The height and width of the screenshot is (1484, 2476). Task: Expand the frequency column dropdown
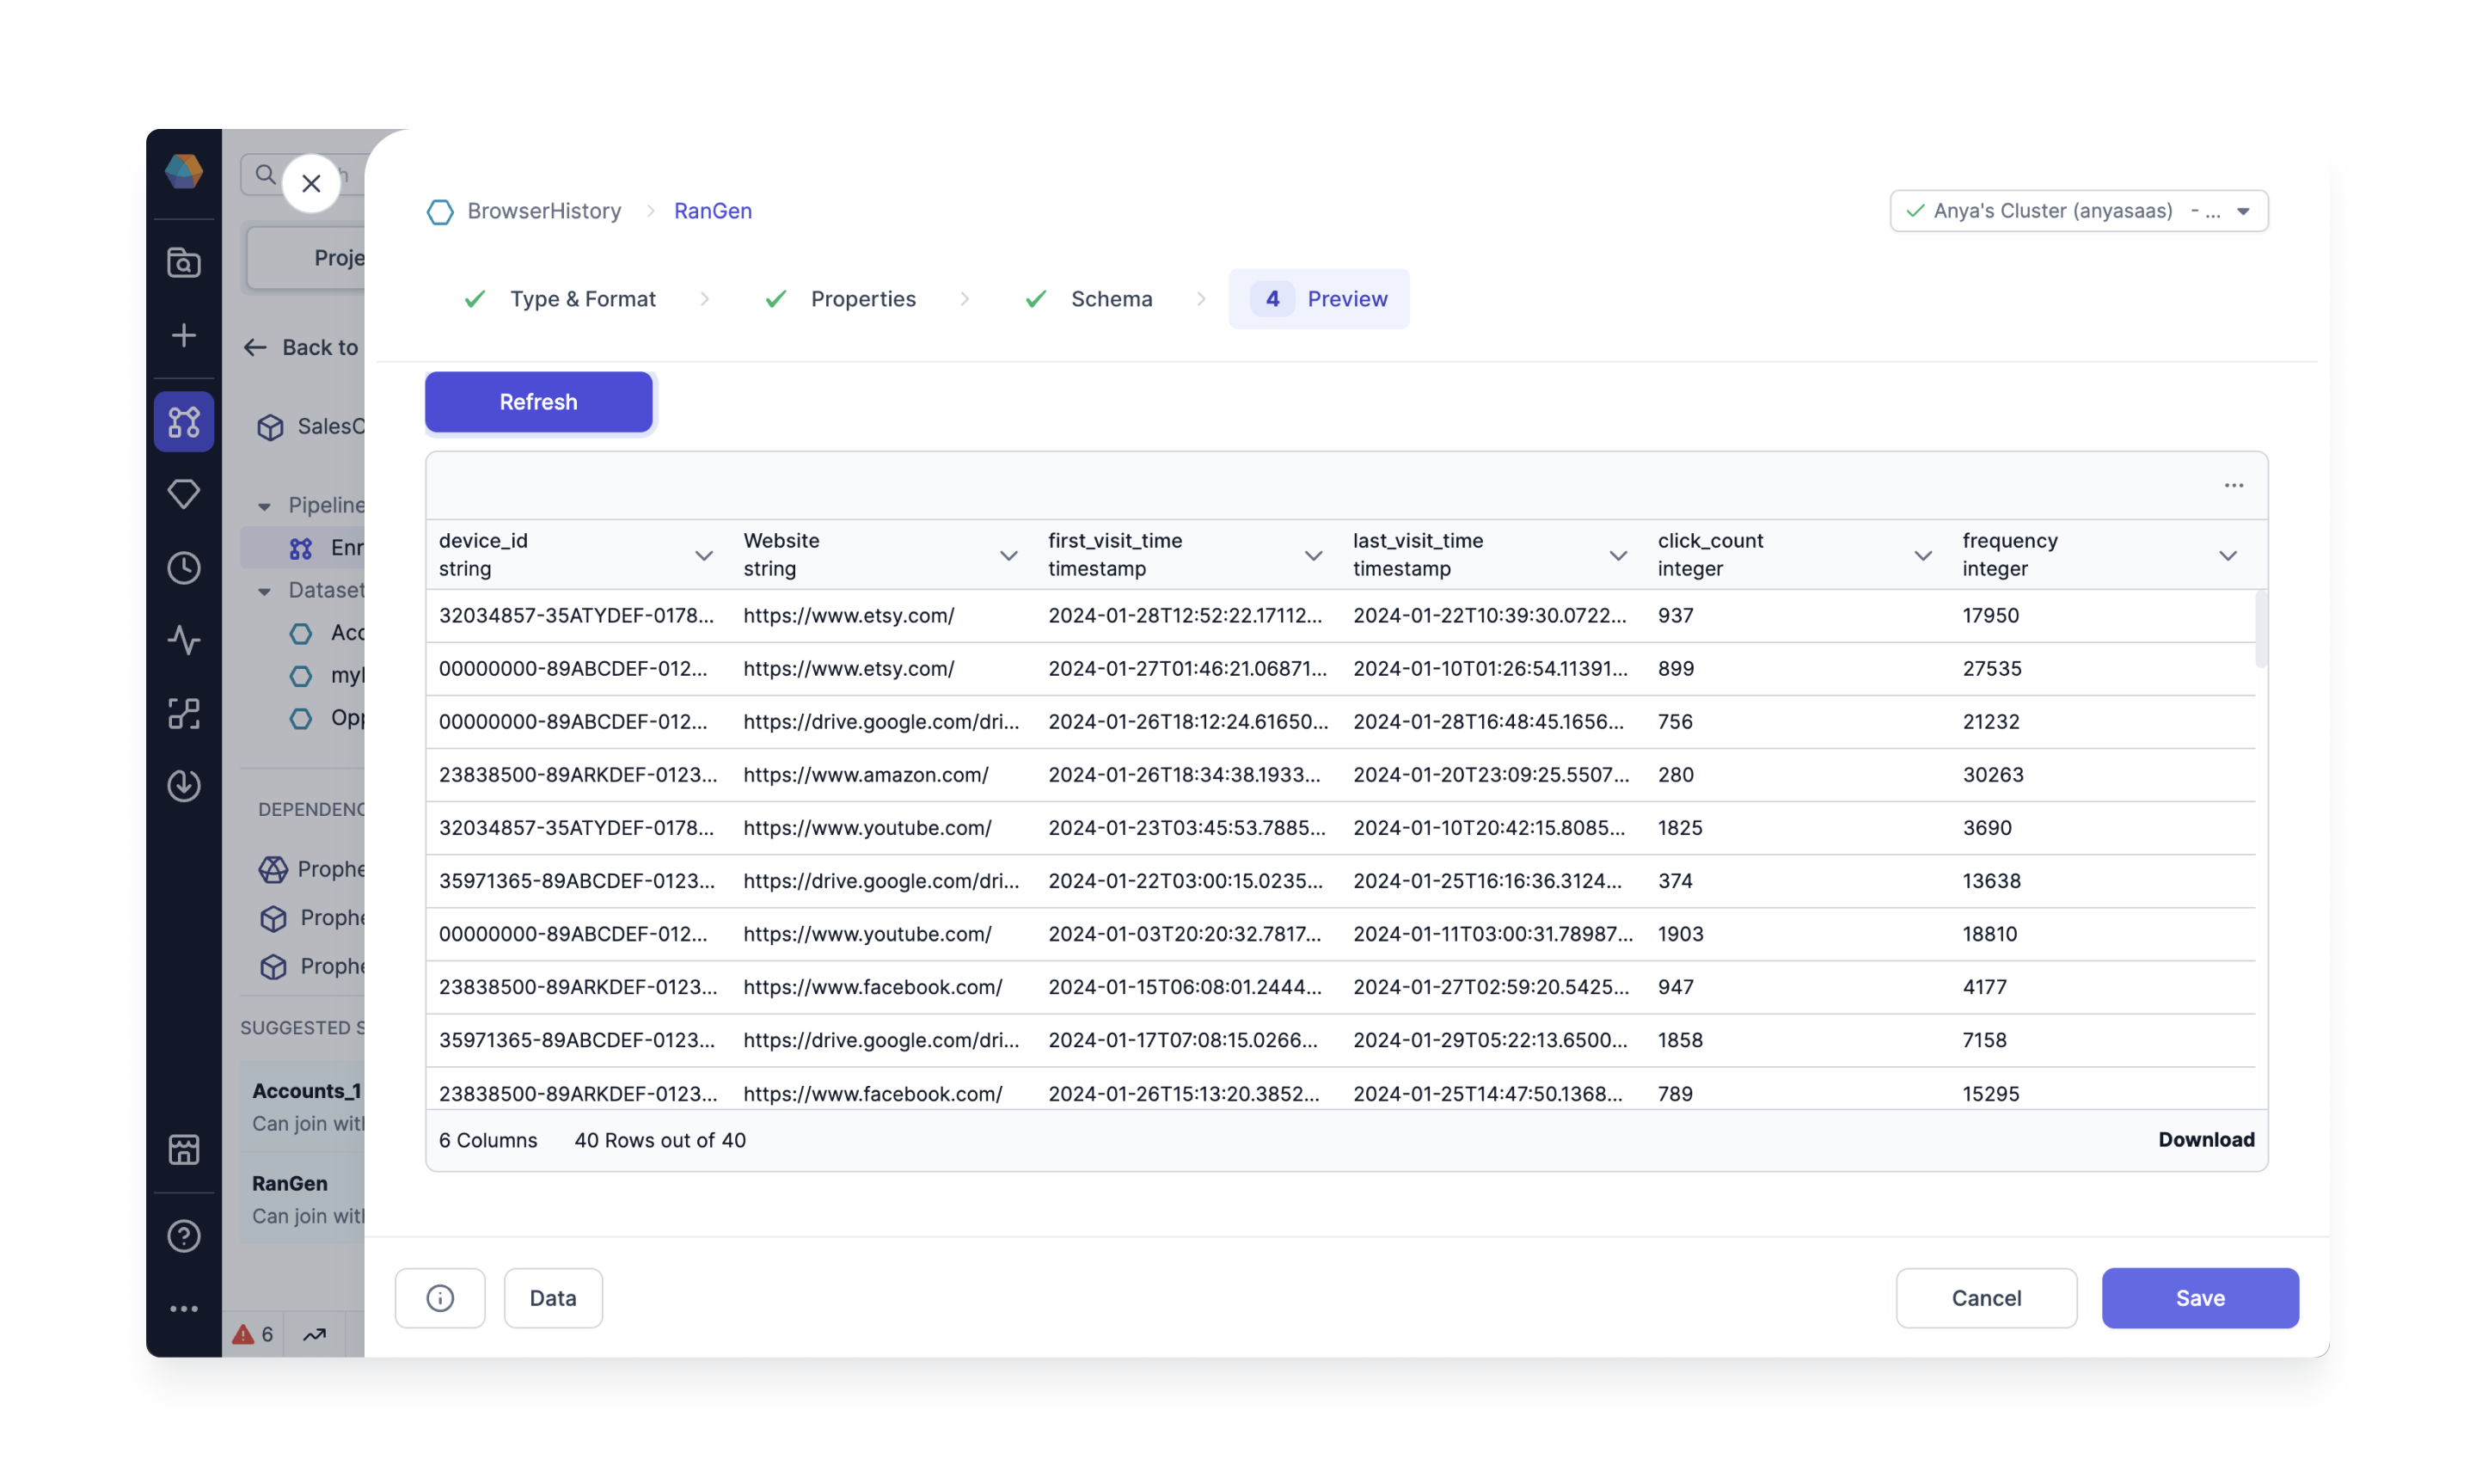pos(2227,555)
